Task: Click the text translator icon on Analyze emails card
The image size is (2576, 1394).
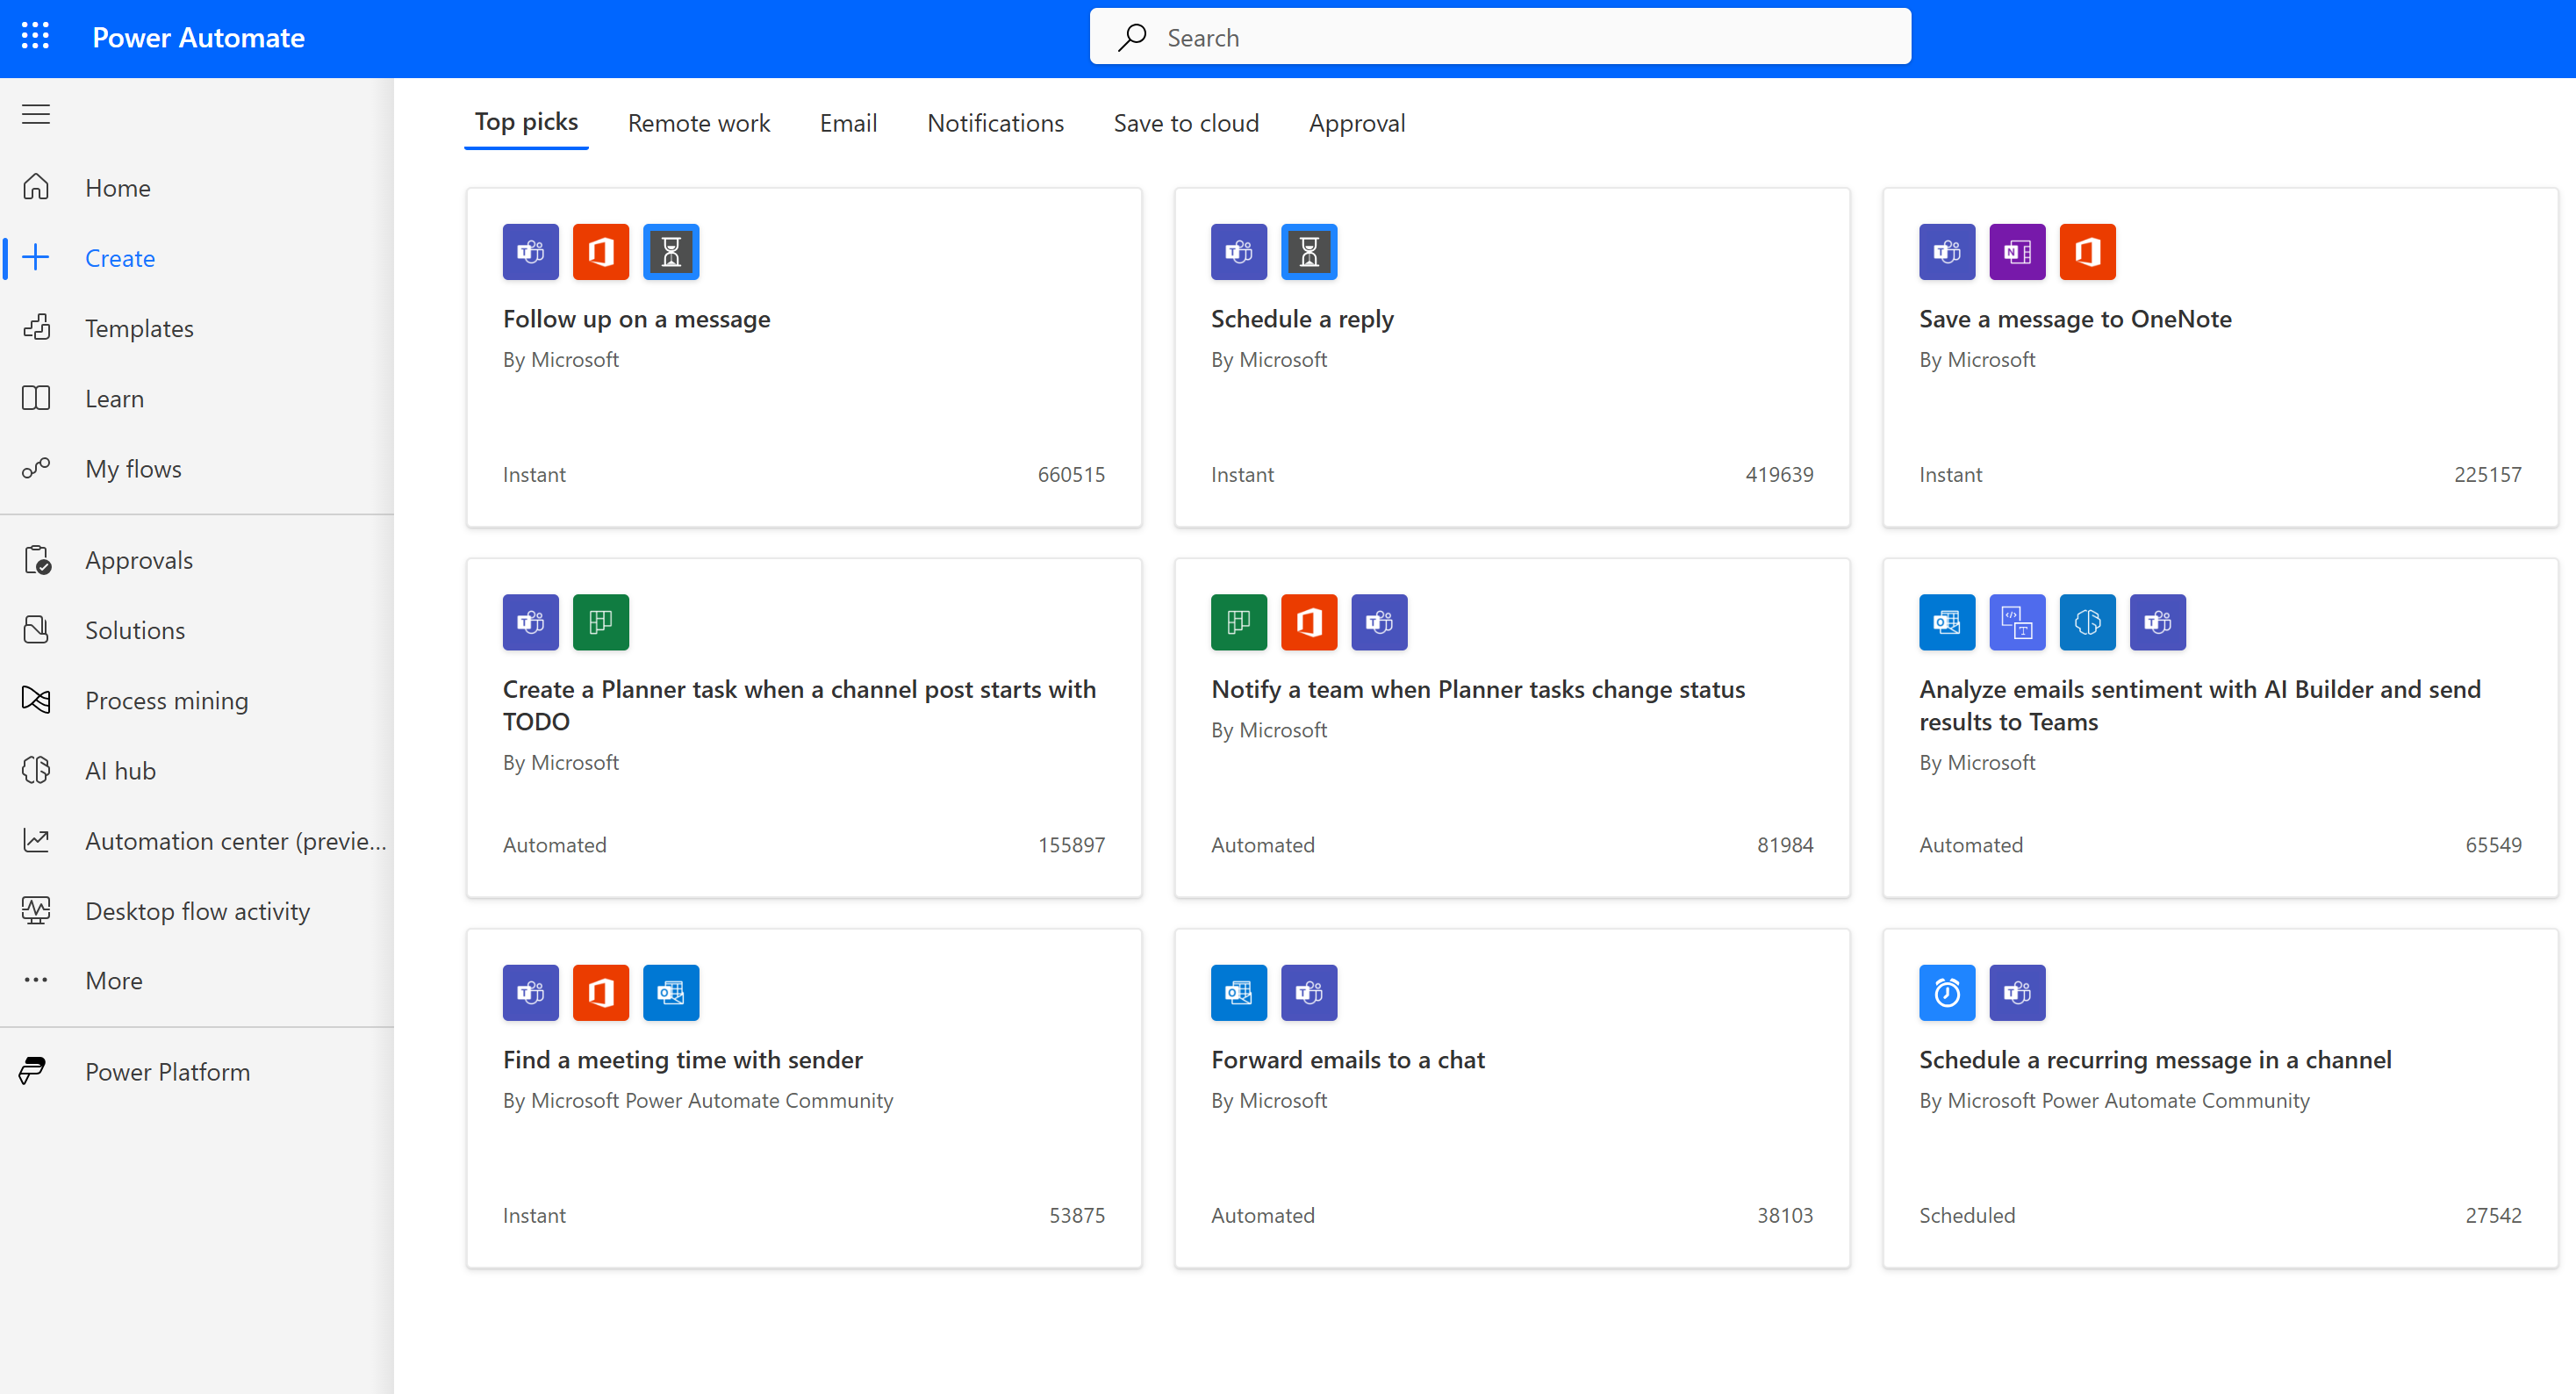Action: tap(2016, 622)
